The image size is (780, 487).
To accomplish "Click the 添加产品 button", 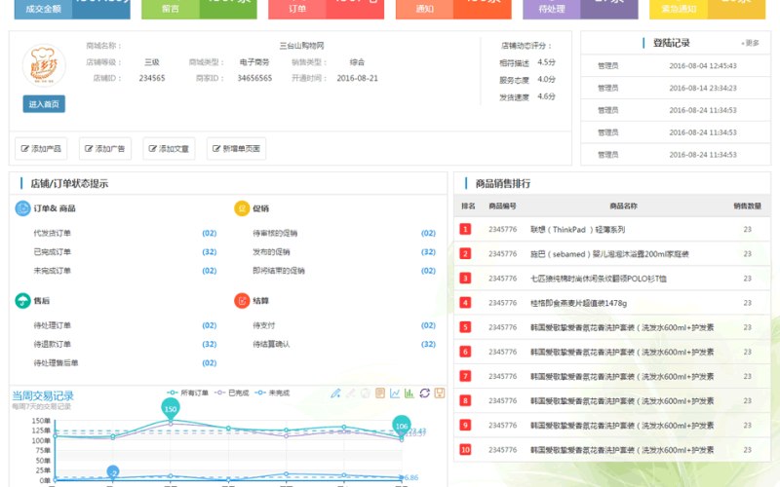I will 41,149.
